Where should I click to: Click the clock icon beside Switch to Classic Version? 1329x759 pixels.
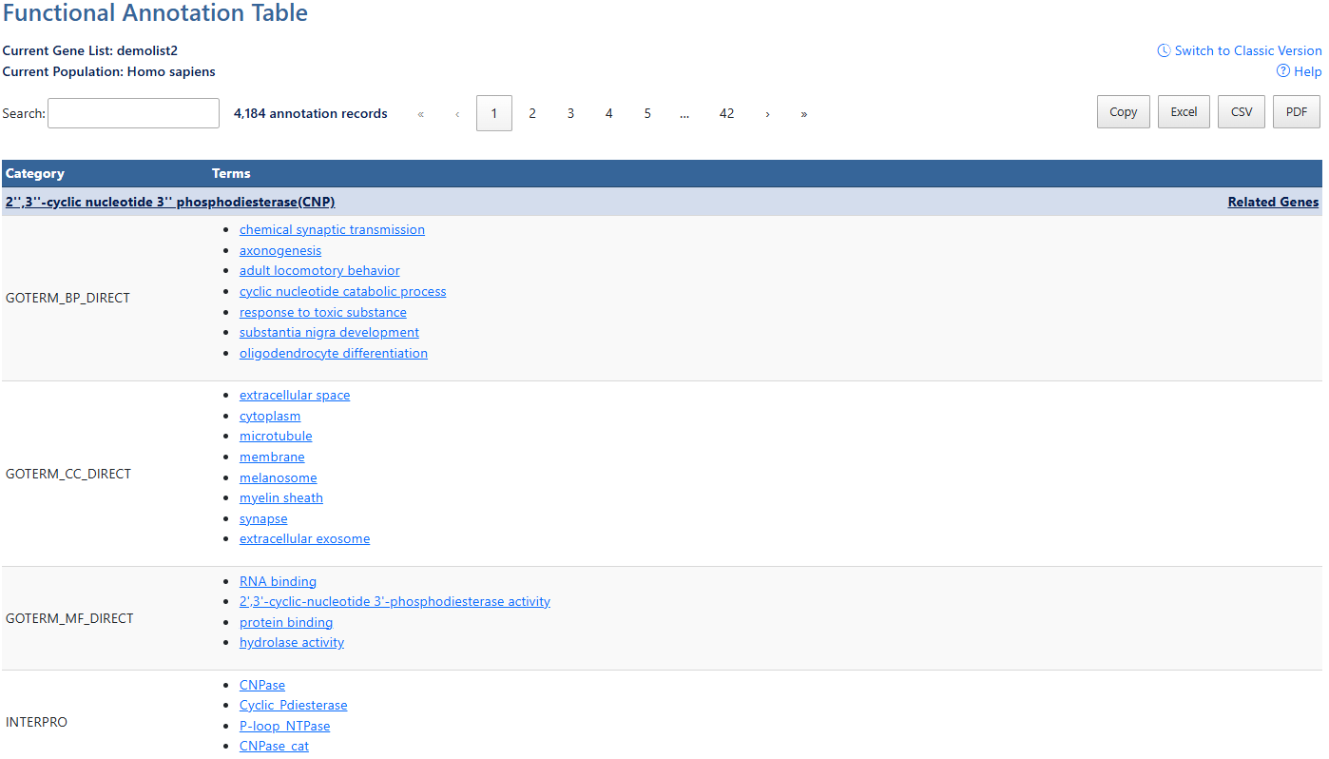click(x=1164, y=49)
